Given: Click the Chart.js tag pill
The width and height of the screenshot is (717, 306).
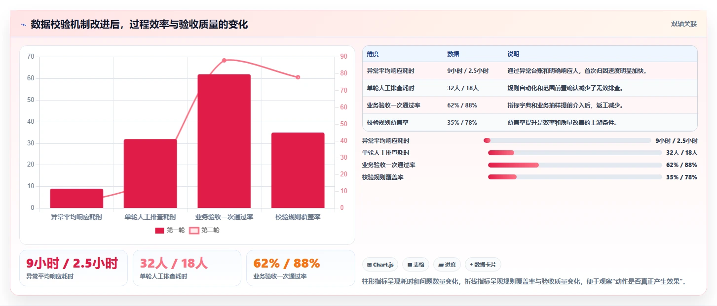Looking at the screenshot, I should point(380,265).
